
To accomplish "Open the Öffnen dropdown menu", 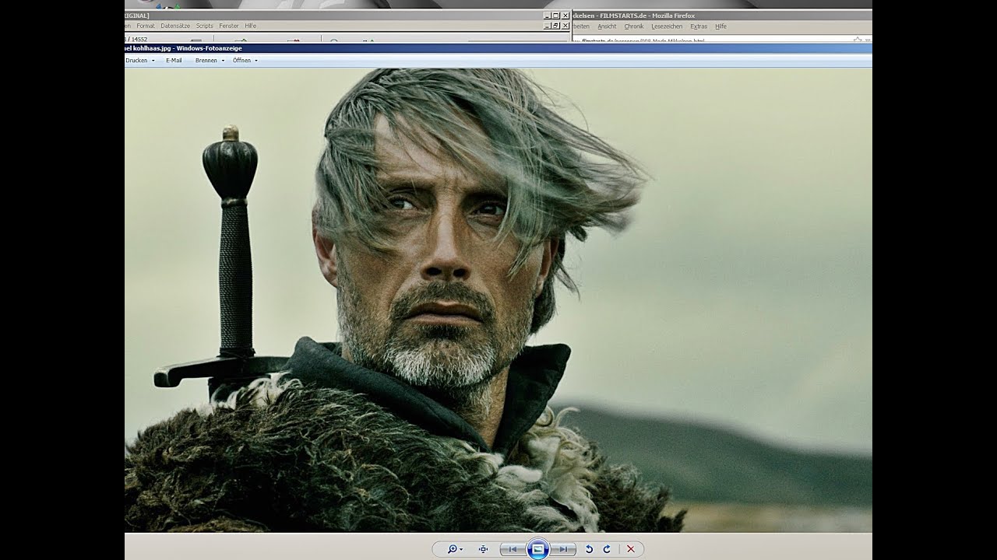I will pyautogui.click(x=245, y=60).
